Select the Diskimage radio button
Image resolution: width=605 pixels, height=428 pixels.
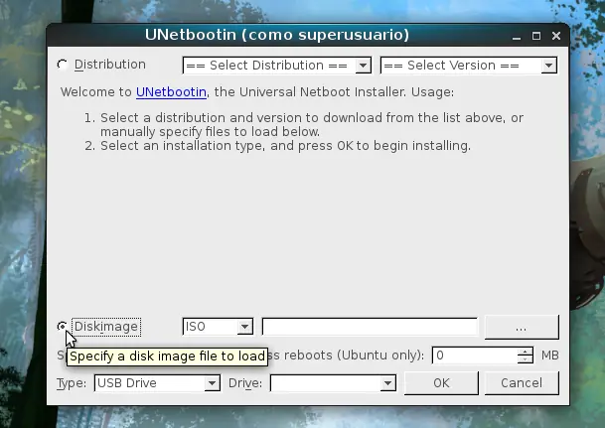(62, 327)
